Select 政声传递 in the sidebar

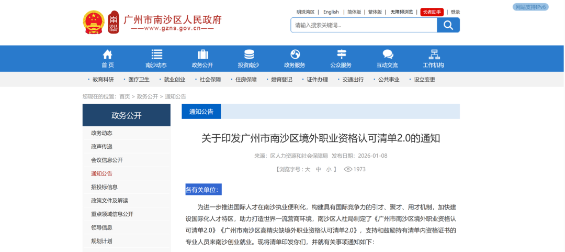(x=101, y=147)
